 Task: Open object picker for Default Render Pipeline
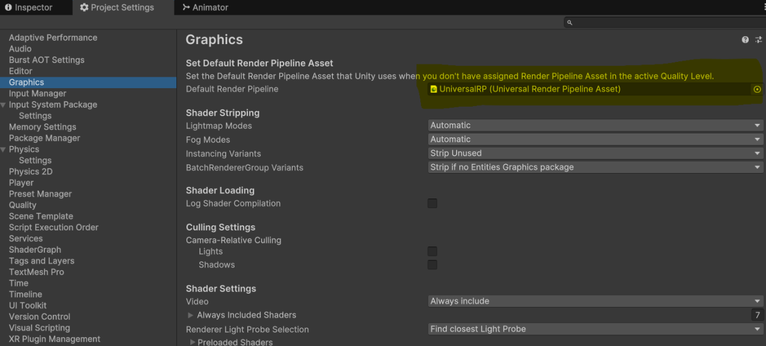tap(757, 89)
